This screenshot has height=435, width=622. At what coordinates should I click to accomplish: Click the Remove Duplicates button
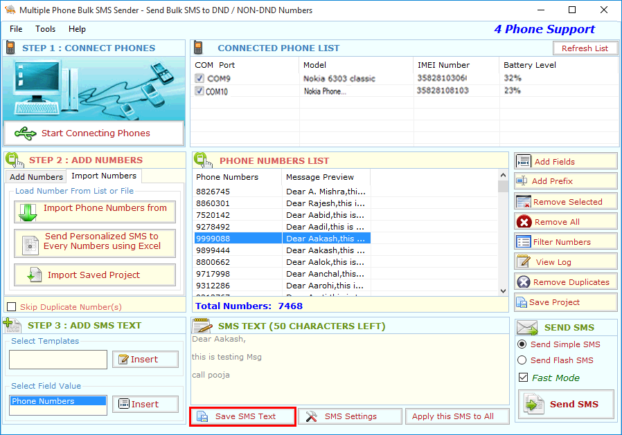[566, 282]
